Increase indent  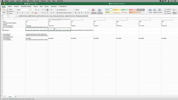pyautogui.click(x=54, y=13)
